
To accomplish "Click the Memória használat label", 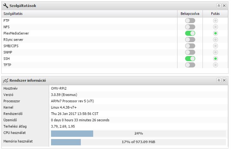I will (x=18, y=141).
